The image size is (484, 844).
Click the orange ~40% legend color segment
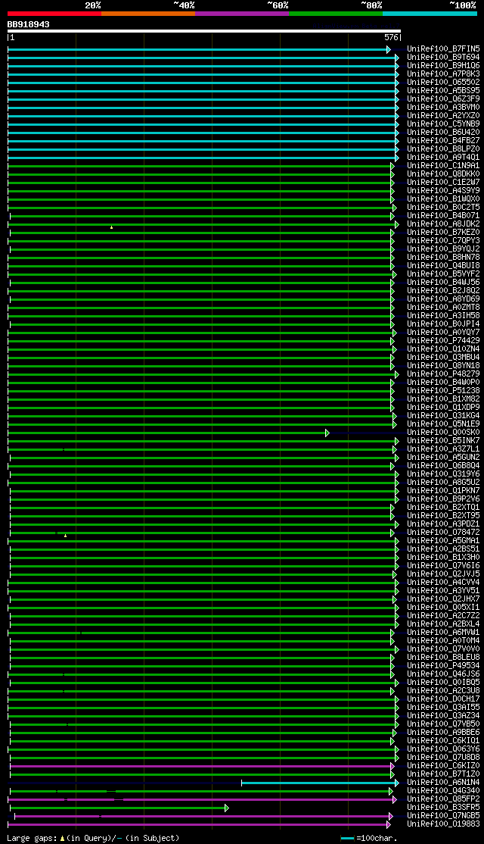(147, 14)
